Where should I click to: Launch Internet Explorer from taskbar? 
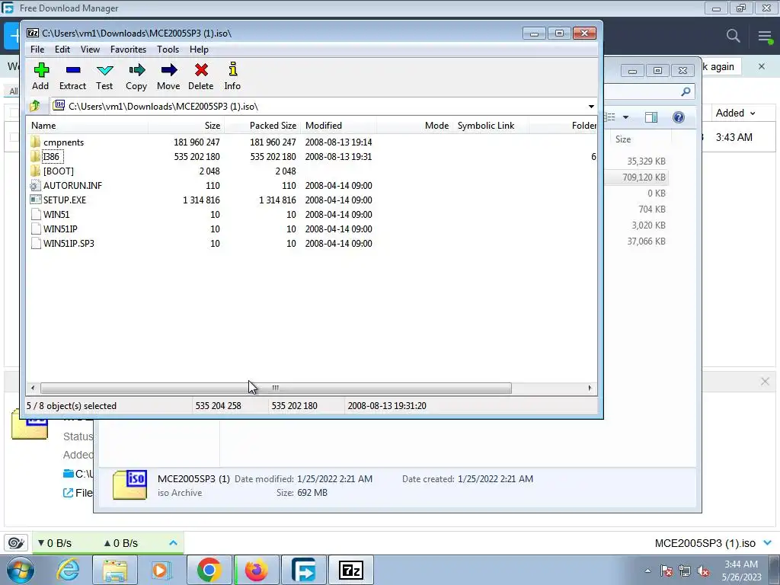pos(68,570)
